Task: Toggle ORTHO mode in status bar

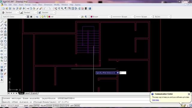Action: point(37,106)
